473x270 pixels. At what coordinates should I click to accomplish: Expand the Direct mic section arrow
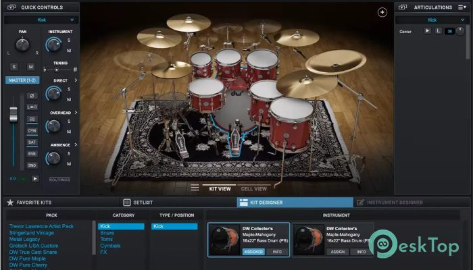pos(76,80)
